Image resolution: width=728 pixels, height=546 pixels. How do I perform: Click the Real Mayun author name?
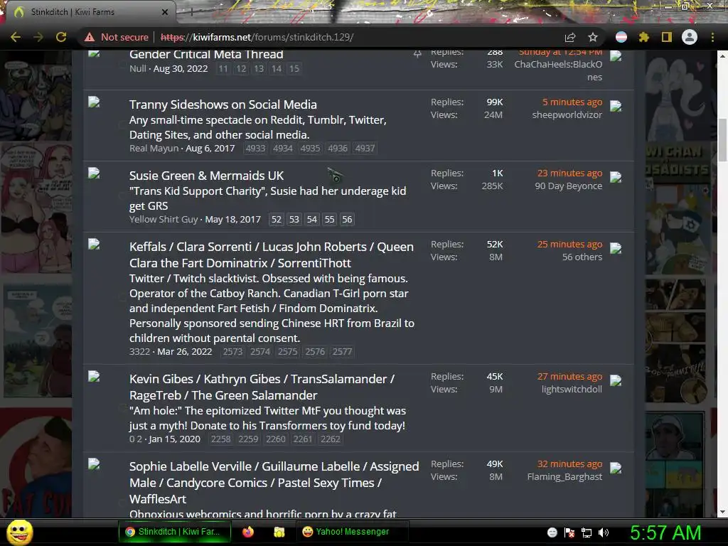[154, 148]
